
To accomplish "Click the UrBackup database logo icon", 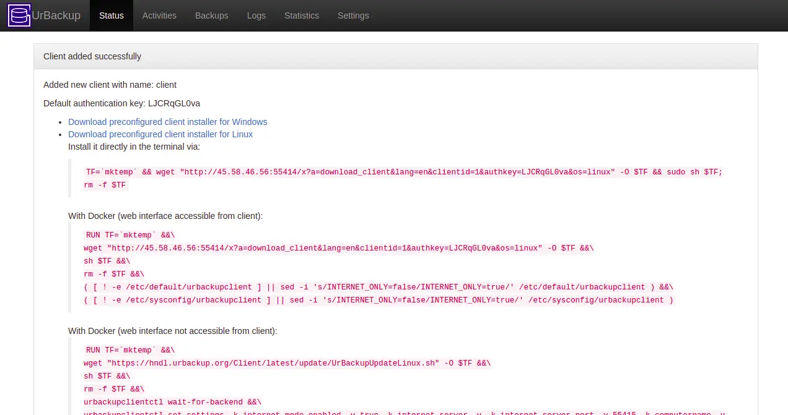I will pos(19,15).
